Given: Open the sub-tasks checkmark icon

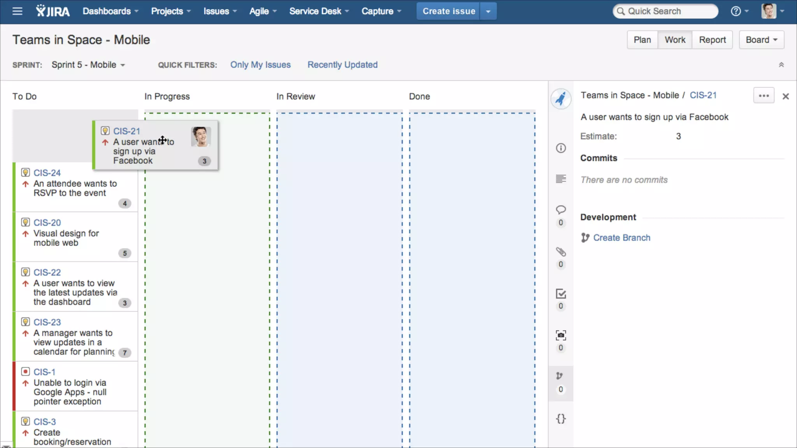Looking at the screenshot, I should 561,294.
